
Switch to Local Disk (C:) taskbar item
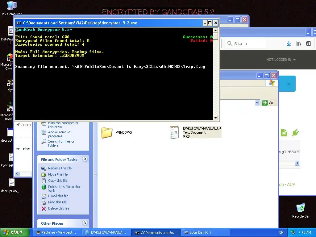point(205,233)
